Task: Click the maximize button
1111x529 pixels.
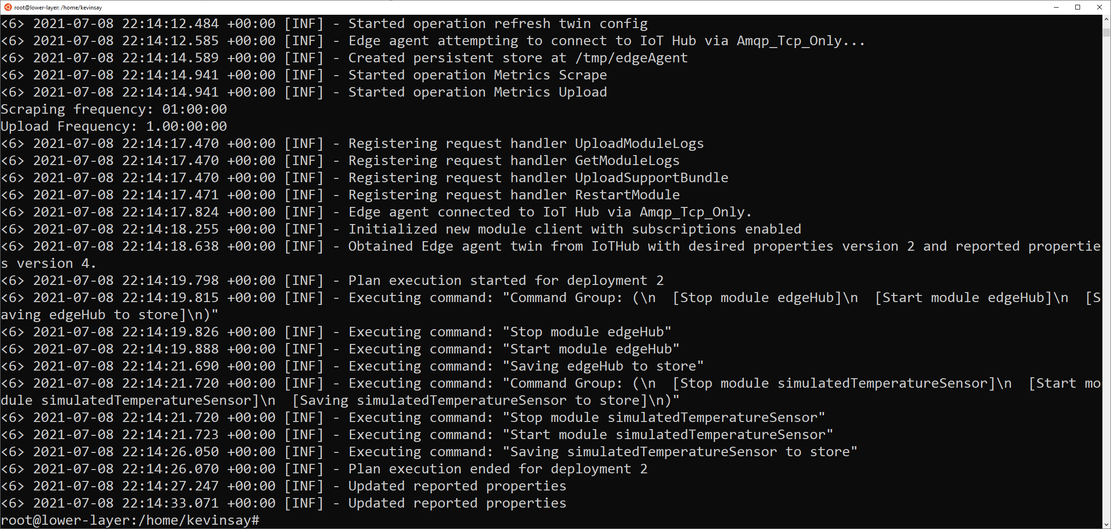Action: coord(1078,7)
